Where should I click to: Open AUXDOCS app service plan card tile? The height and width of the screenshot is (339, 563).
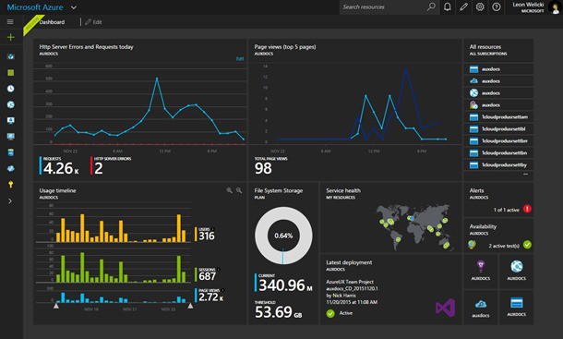tap(516, 308)
